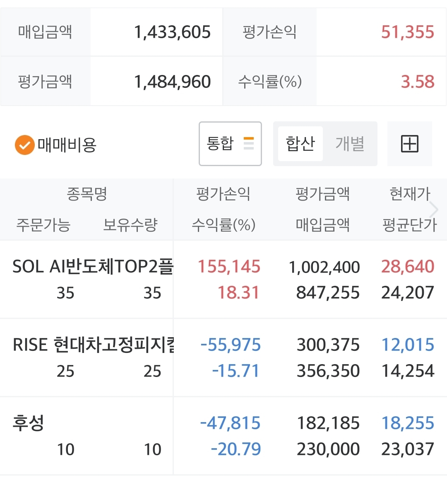Select the 후성 stock row

(x=223, y=435)
